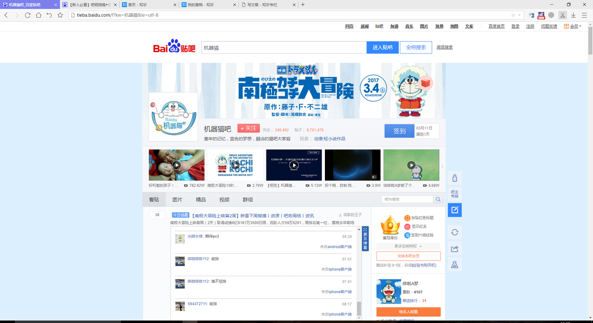Open the 注册 link in top nav
Image resolution: width=593 pixels, height=323 pixels.
click(x=530, y=26)
